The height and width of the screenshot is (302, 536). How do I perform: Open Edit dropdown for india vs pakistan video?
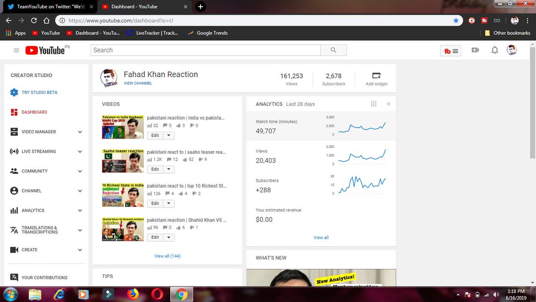point(168,135)
